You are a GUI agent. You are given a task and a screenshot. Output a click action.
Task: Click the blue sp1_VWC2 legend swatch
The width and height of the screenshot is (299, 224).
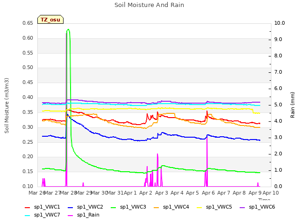pos(71,208)
